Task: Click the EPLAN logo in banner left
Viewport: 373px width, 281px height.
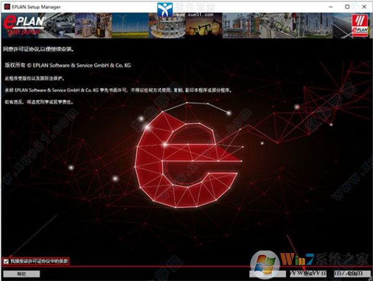Action: click(x=24, y=25)
